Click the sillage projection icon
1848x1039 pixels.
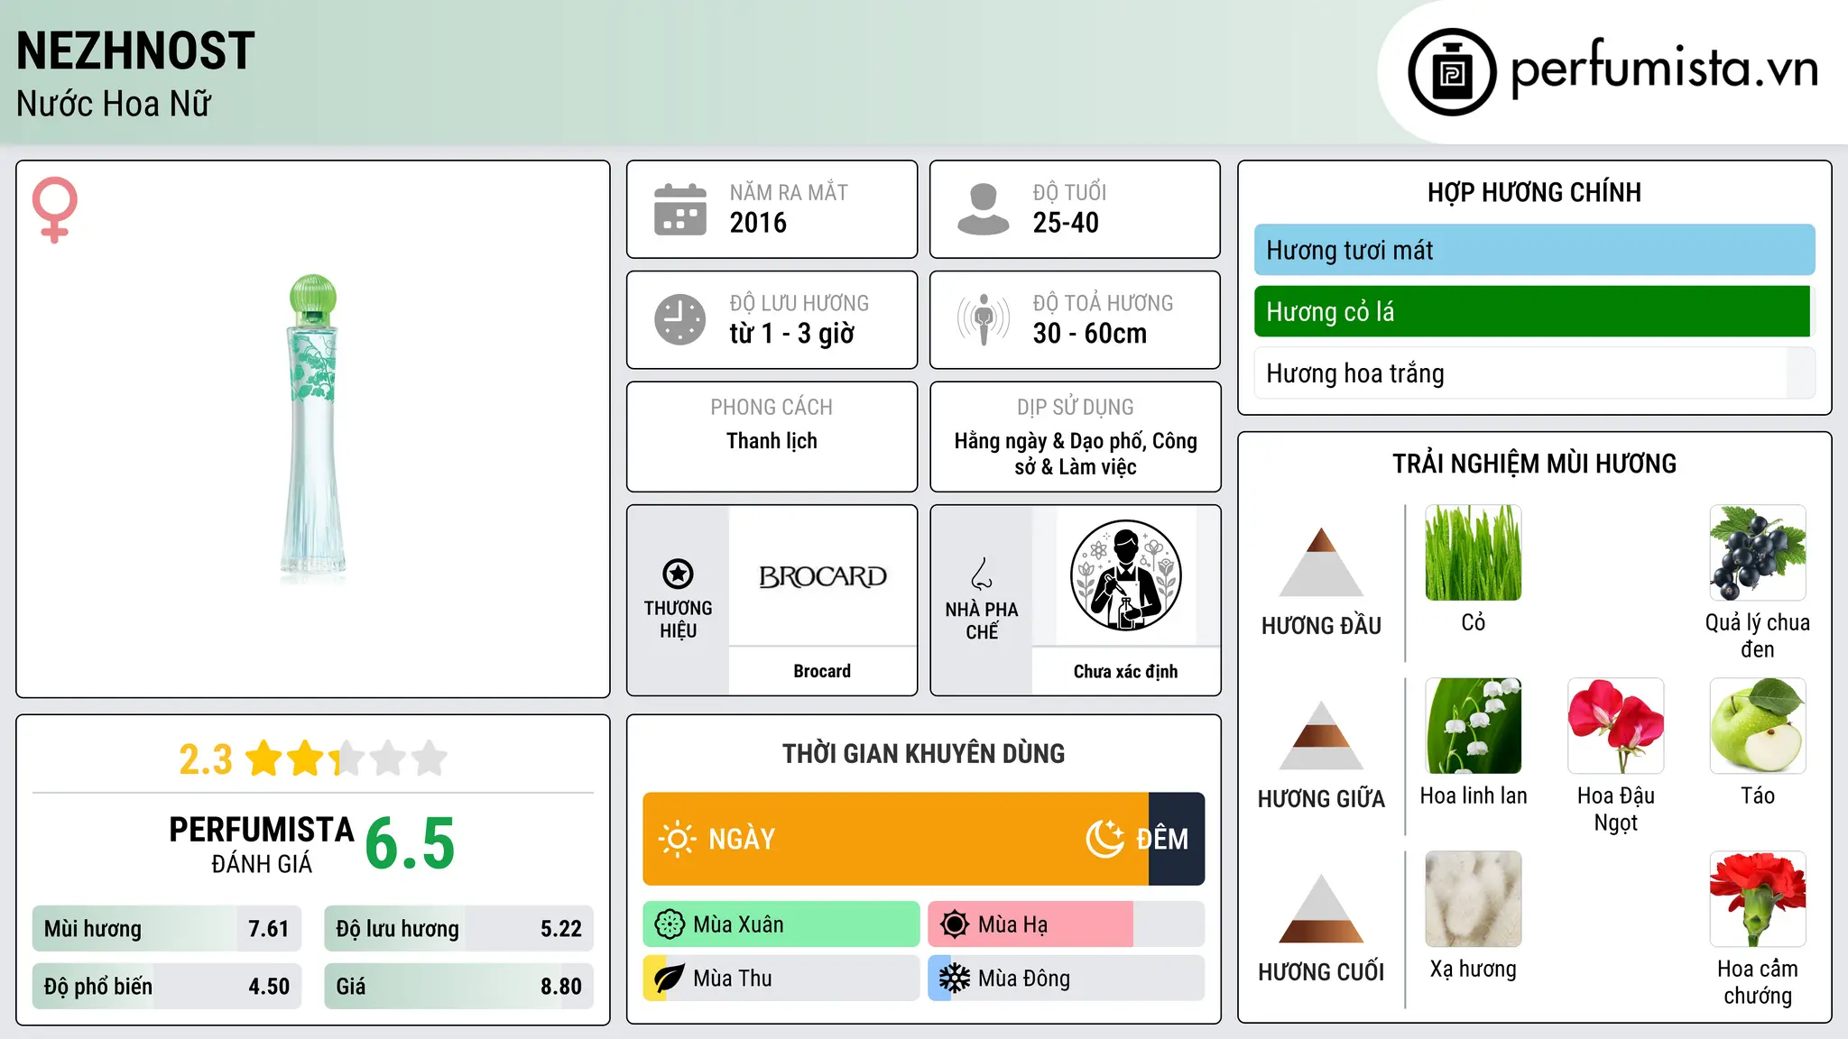coord(983,319)
